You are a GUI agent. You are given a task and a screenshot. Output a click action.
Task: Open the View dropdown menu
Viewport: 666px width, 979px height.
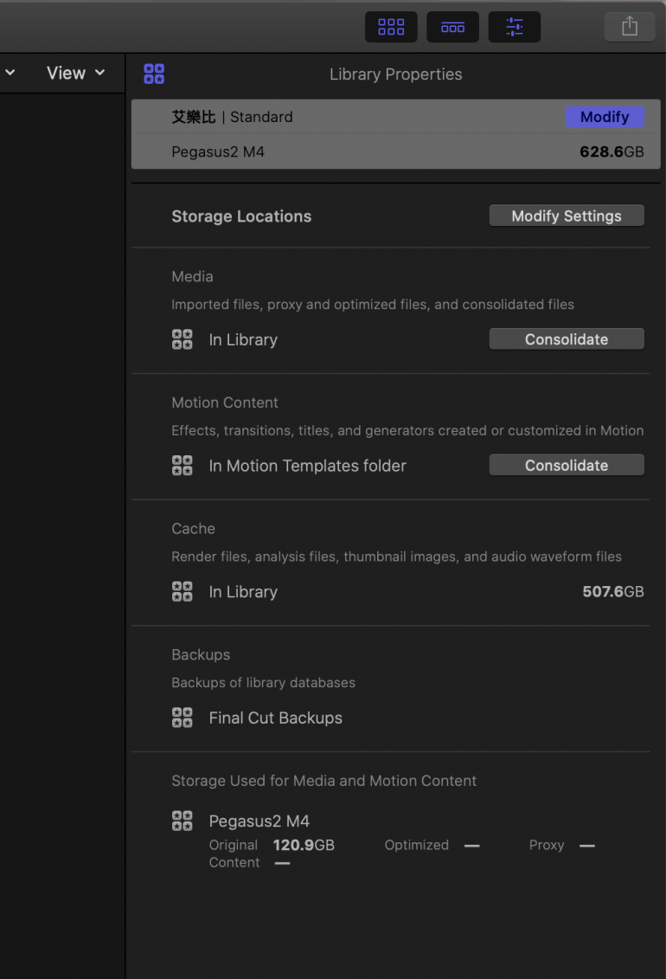(75, 74)
